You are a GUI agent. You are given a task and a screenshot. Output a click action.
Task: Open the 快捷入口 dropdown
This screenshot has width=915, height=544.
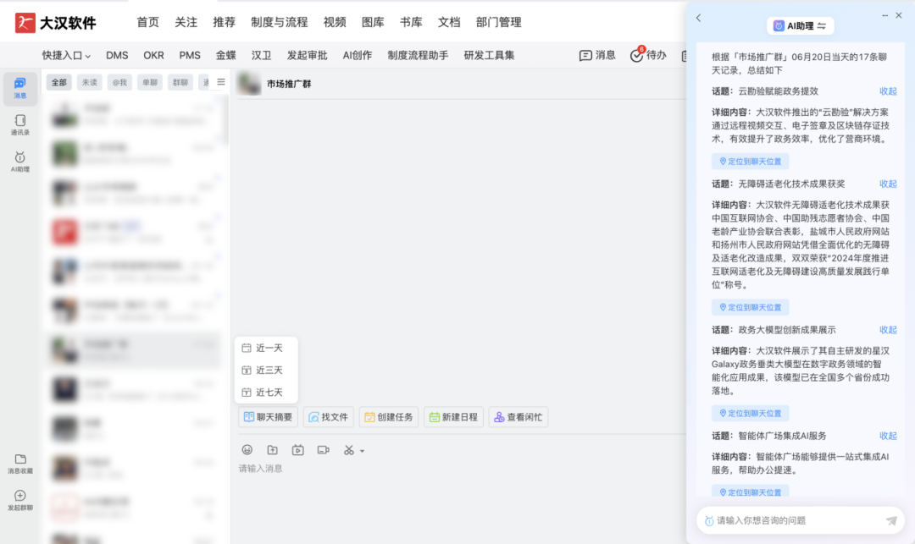click(66, 54)
